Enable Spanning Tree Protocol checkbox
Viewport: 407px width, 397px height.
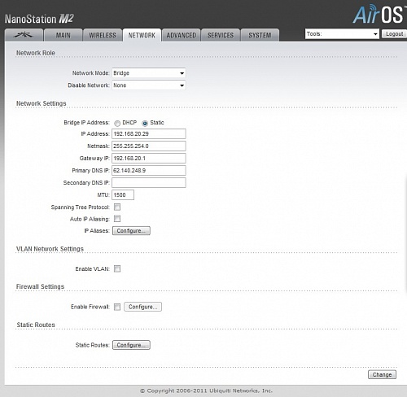coord(117,207)
